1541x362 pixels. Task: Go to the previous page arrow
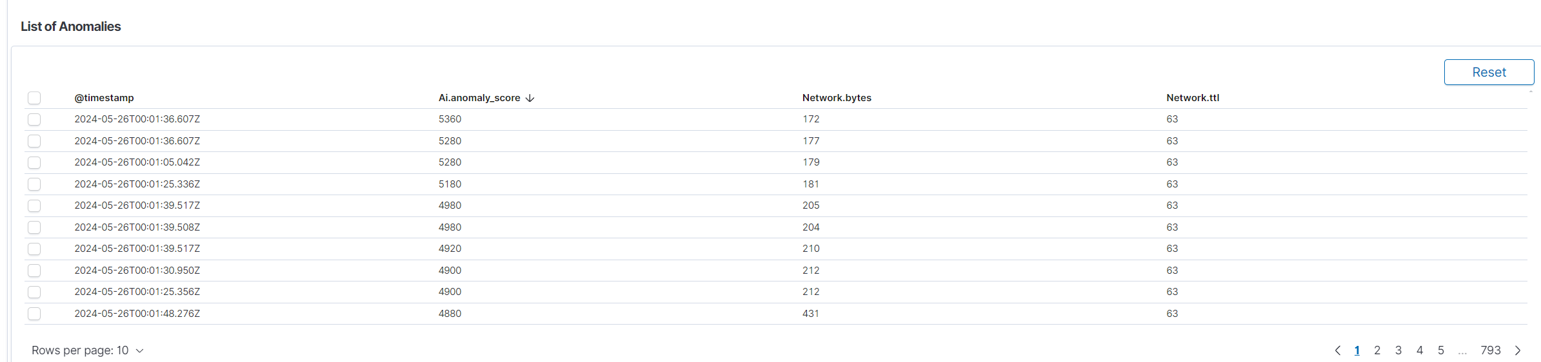point(1338,350)
